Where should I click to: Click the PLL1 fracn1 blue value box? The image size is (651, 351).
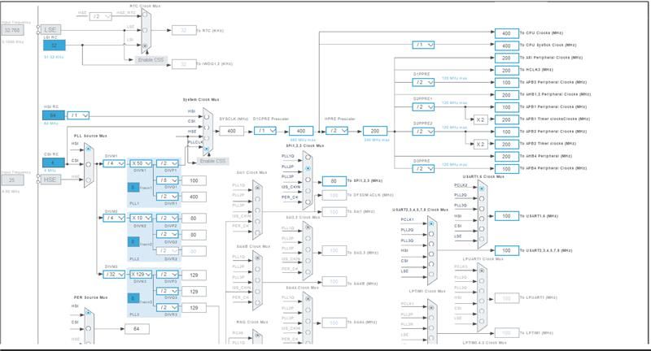click(x=133, y=188)
